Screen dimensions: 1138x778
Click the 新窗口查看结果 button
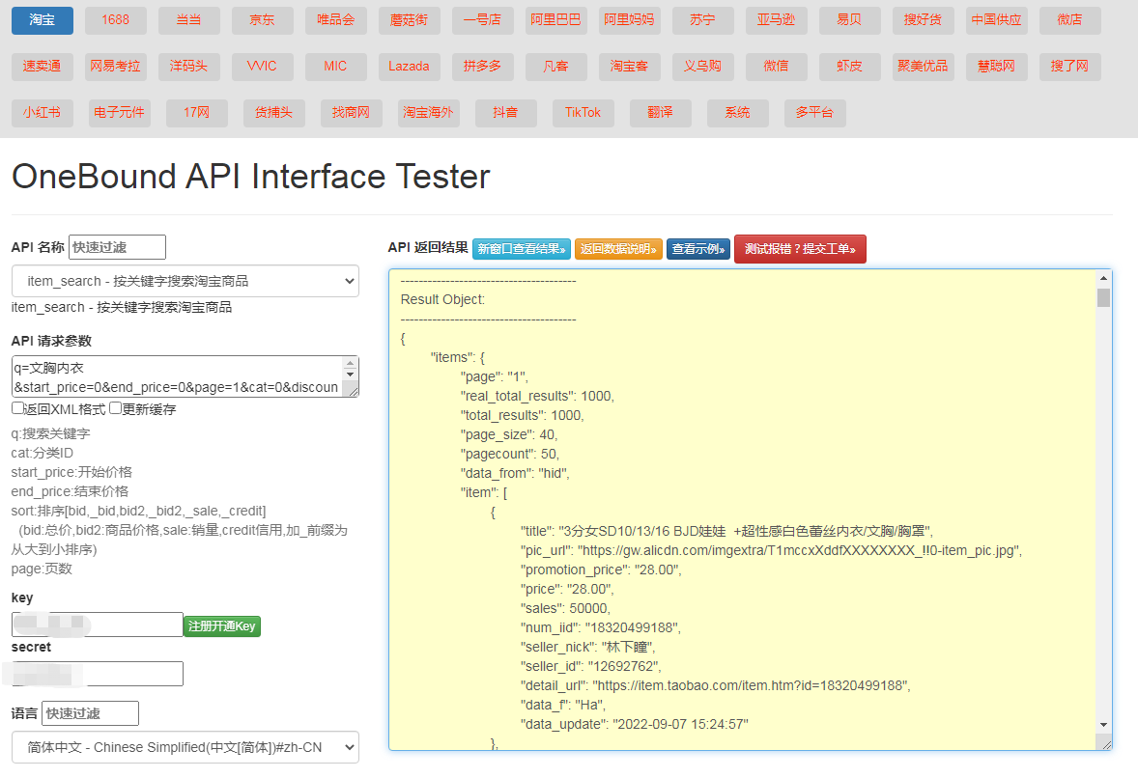tap(522, 249)
